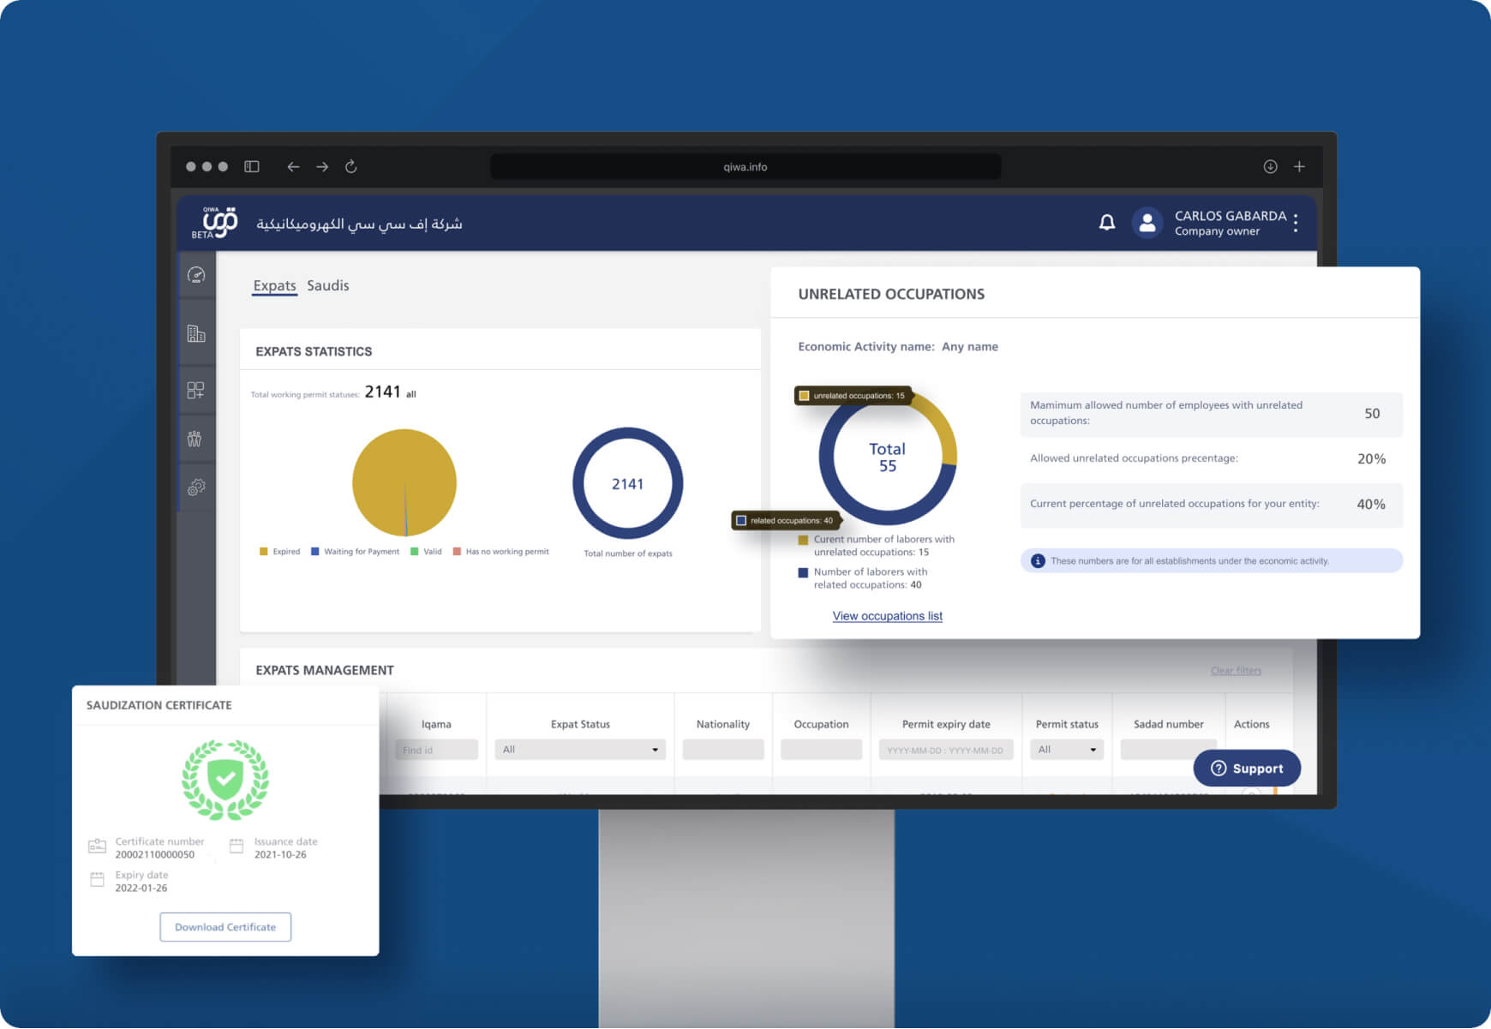Click the Arabic company name in header
This screenshot has height=1029, width=1491.
tap(359, 224)
